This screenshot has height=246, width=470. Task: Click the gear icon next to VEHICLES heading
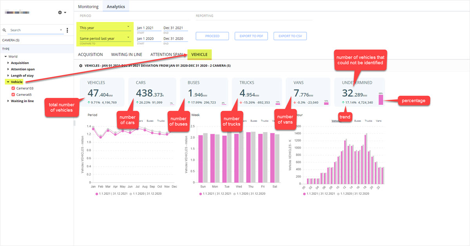[81, 66]
